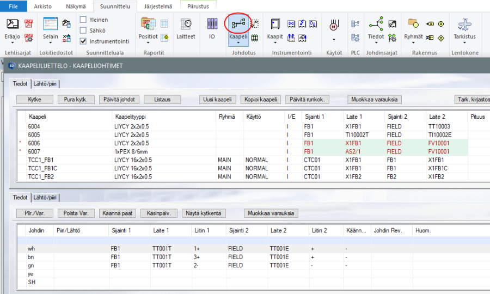
Task: Open the IO tool in ribbon
Action: click(x=212, y=24)
